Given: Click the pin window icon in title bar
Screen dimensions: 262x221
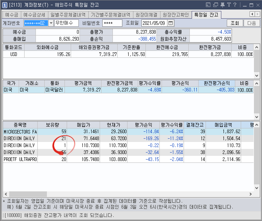Looking at the screenshot, I should 222,5.
